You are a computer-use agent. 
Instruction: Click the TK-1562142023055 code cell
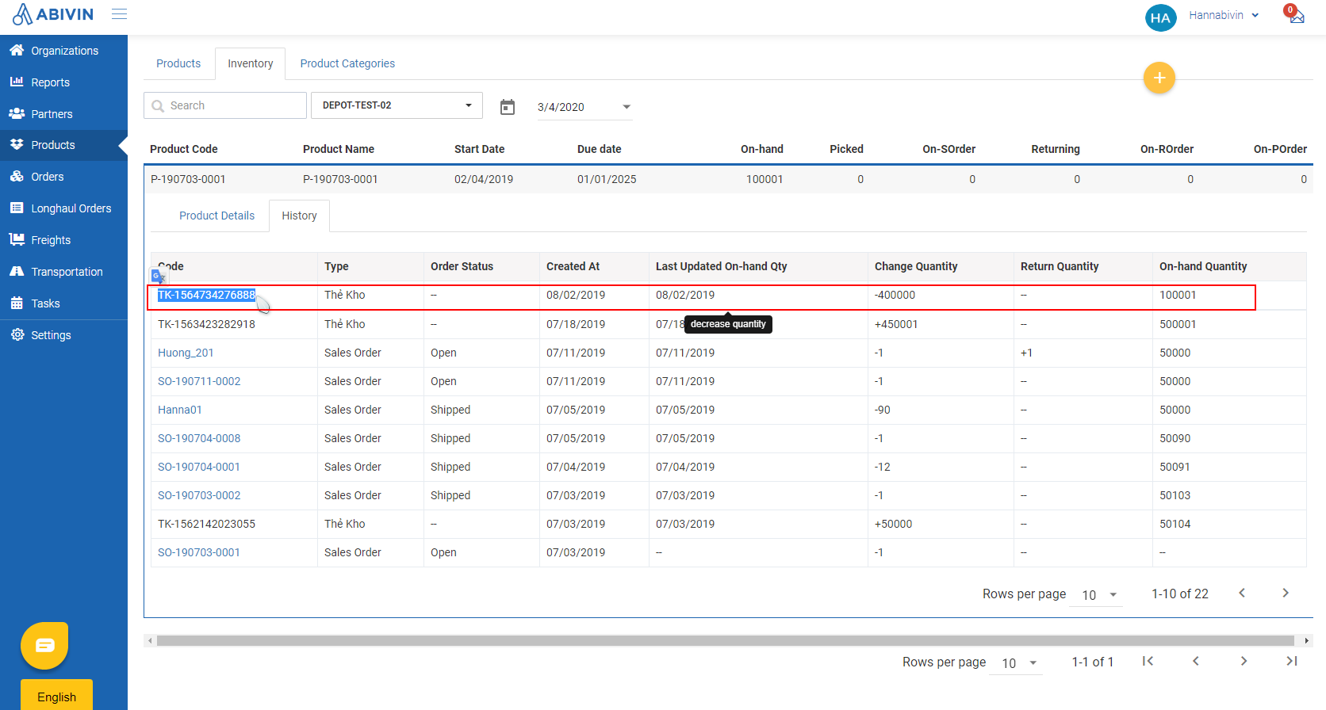coord(206,524)
